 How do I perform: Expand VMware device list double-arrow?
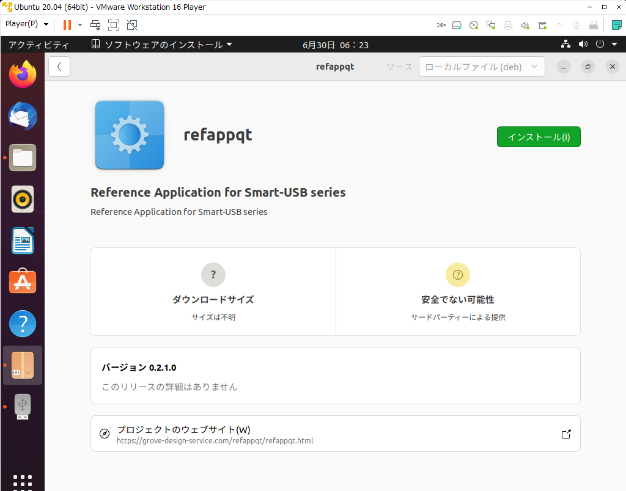click(441, 25)
